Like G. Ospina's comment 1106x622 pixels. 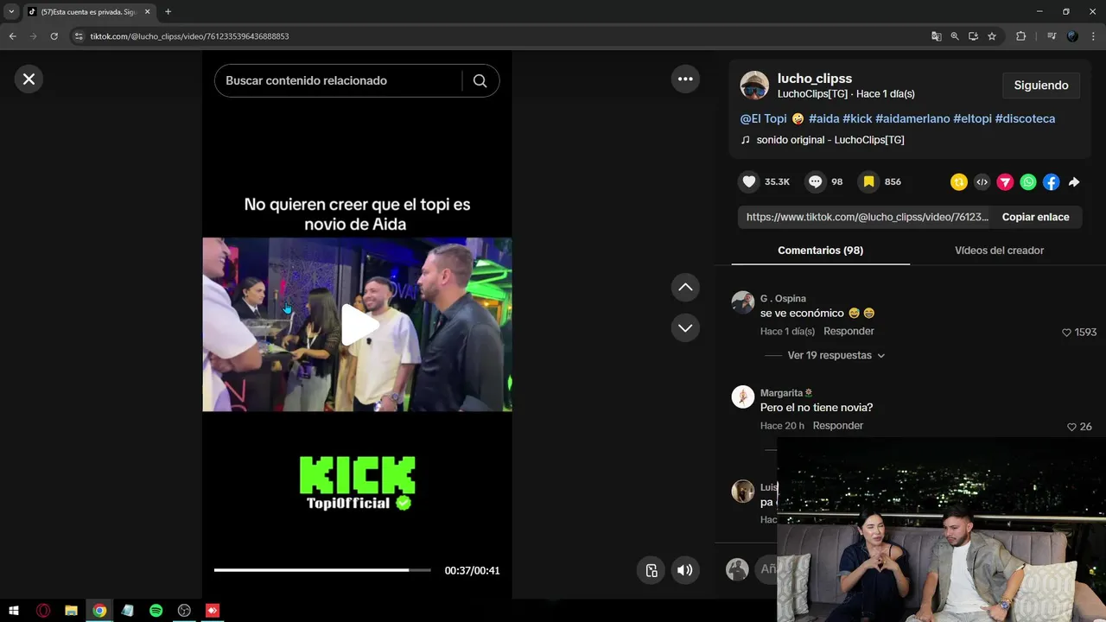[1066, 333]
